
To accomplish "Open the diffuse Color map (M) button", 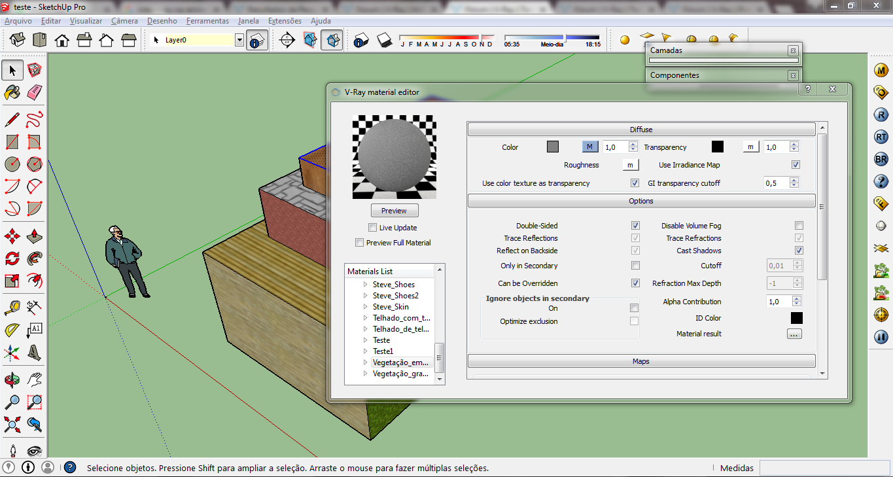I will (589, 147).
